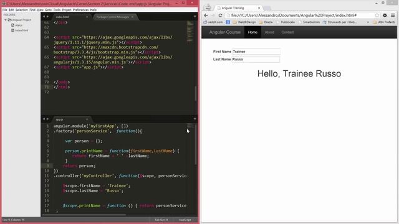
Task: Open index.html from the sidebar folder tree
Action: 21,30
